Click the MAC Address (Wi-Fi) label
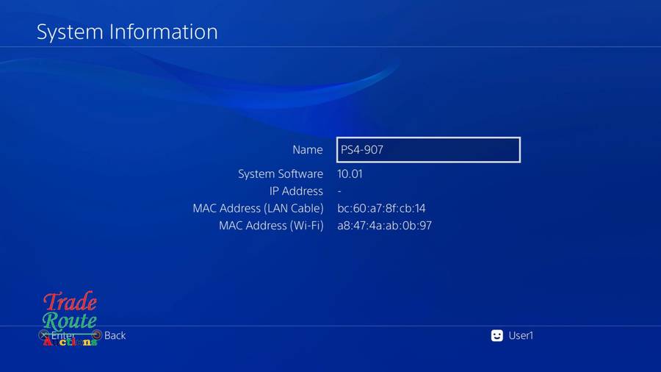This screenshot has width=661, height=372. point(271,226)
